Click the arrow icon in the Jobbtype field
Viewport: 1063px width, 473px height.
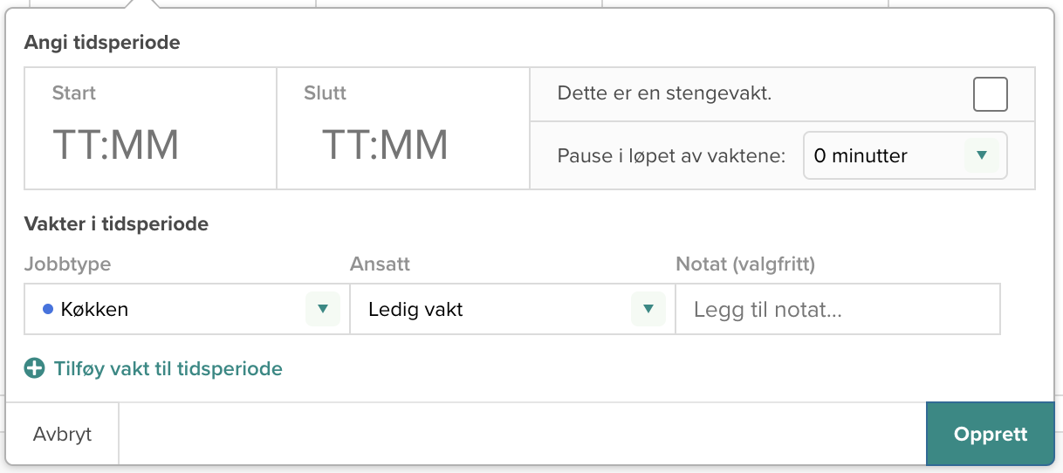(323, 309)
